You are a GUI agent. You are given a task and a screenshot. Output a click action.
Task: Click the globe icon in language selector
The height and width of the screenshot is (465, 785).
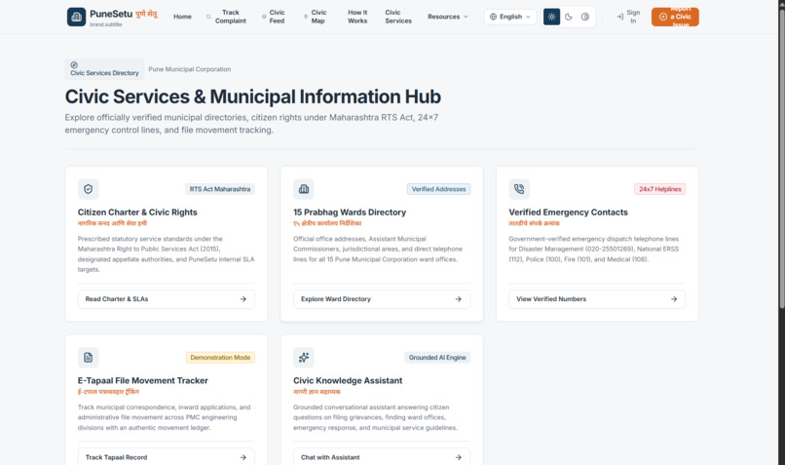(493, 17)
